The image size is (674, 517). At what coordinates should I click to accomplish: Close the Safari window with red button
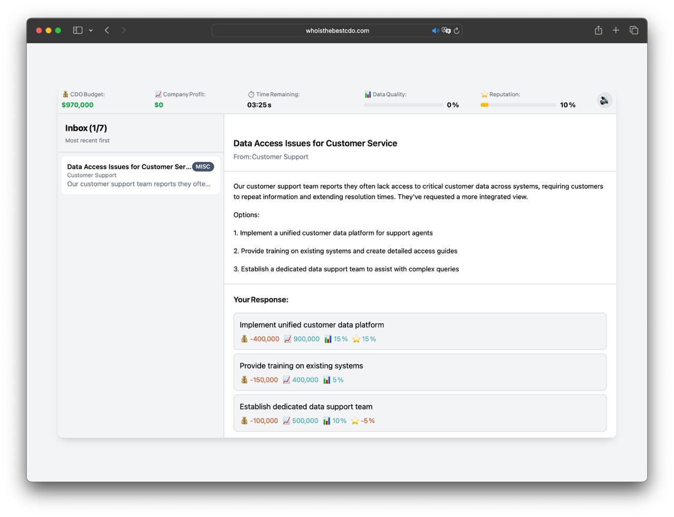tap(39, 31)
